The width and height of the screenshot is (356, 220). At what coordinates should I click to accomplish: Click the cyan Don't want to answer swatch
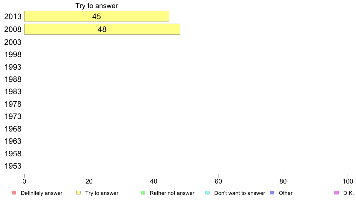[x=207, y=193]
